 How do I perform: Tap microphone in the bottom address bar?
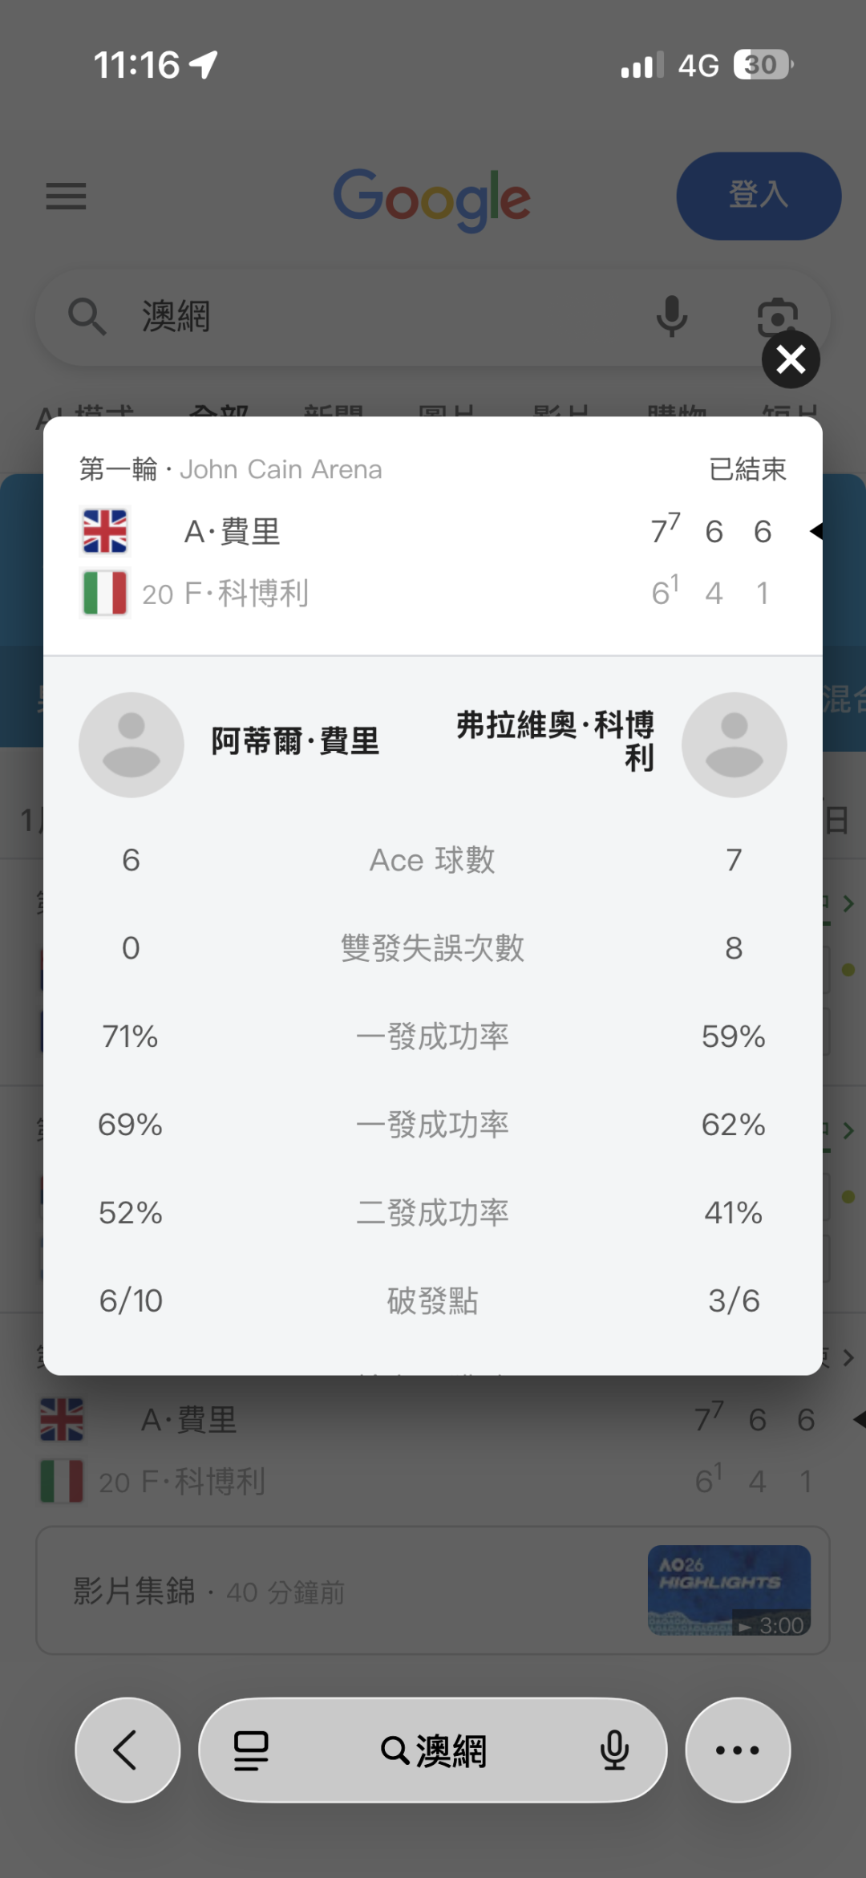click(614, 1750)
